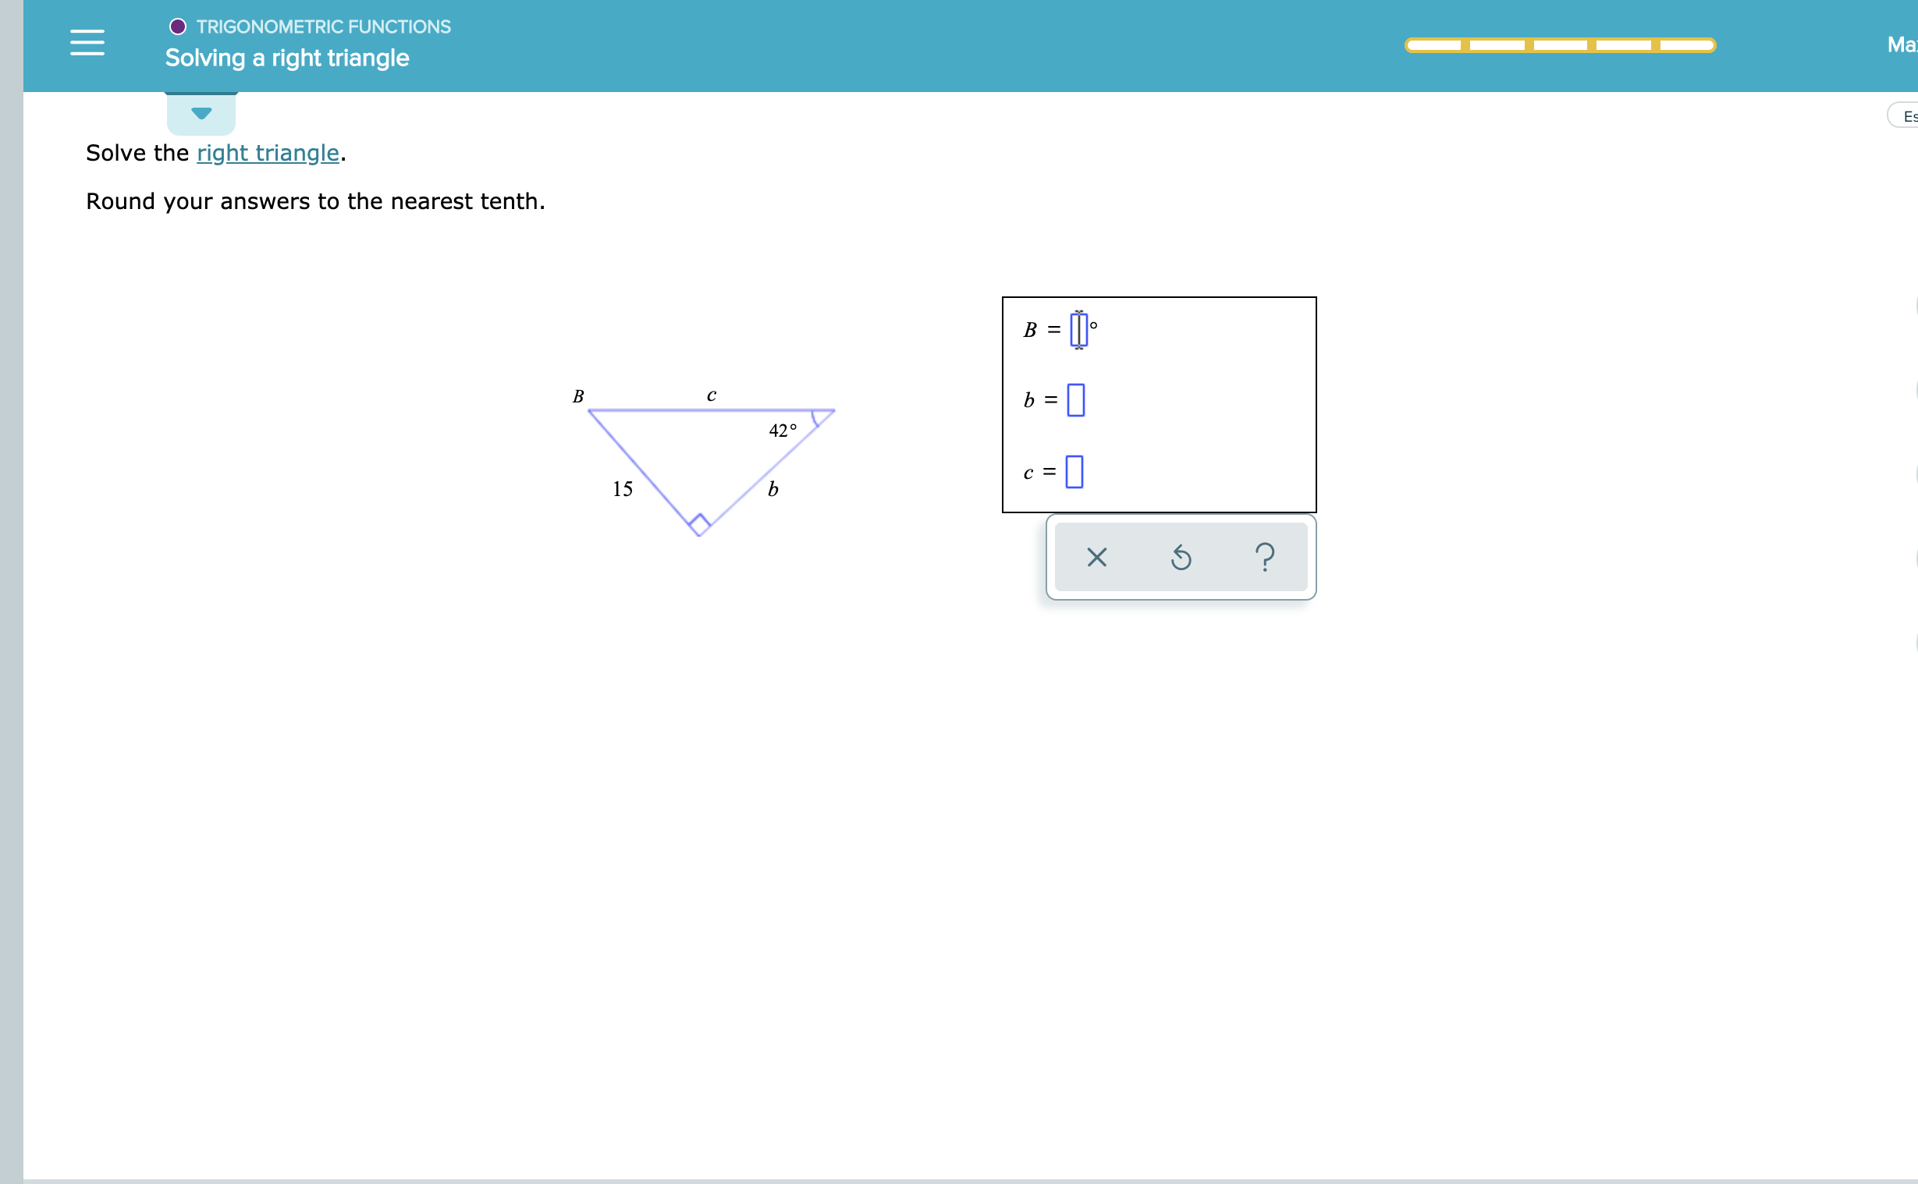Screen dimensions: 1918x1184
Task: Click the side b answer input box
Action: (1076, 400)
